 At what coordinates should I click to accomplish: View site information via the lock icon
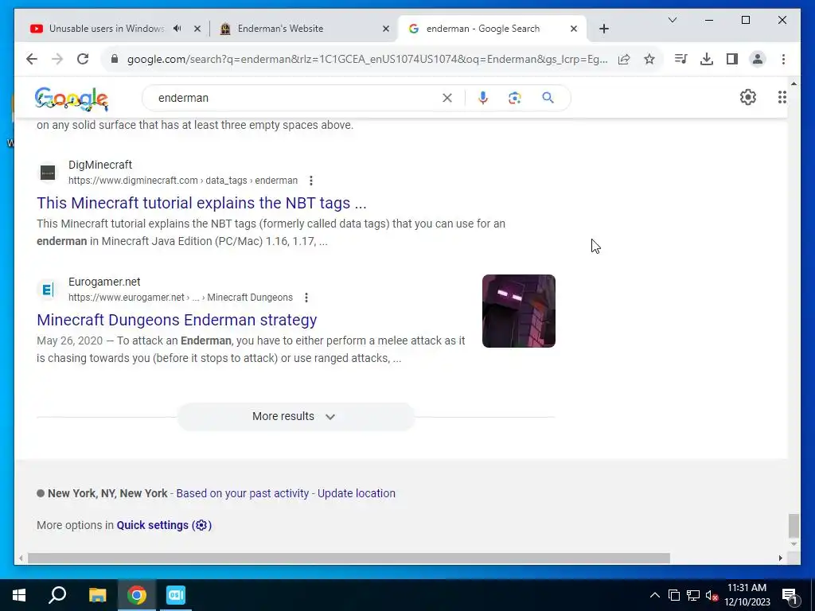[115, 59]
